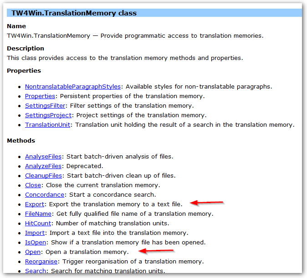Click the 'Methods' section heading
The image size is (307, 278).
(x=21, y=140)
